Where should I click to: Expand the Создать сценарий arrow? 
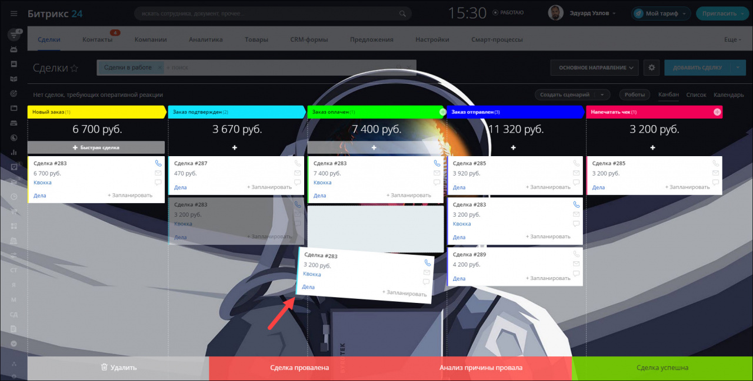[602, 95]
